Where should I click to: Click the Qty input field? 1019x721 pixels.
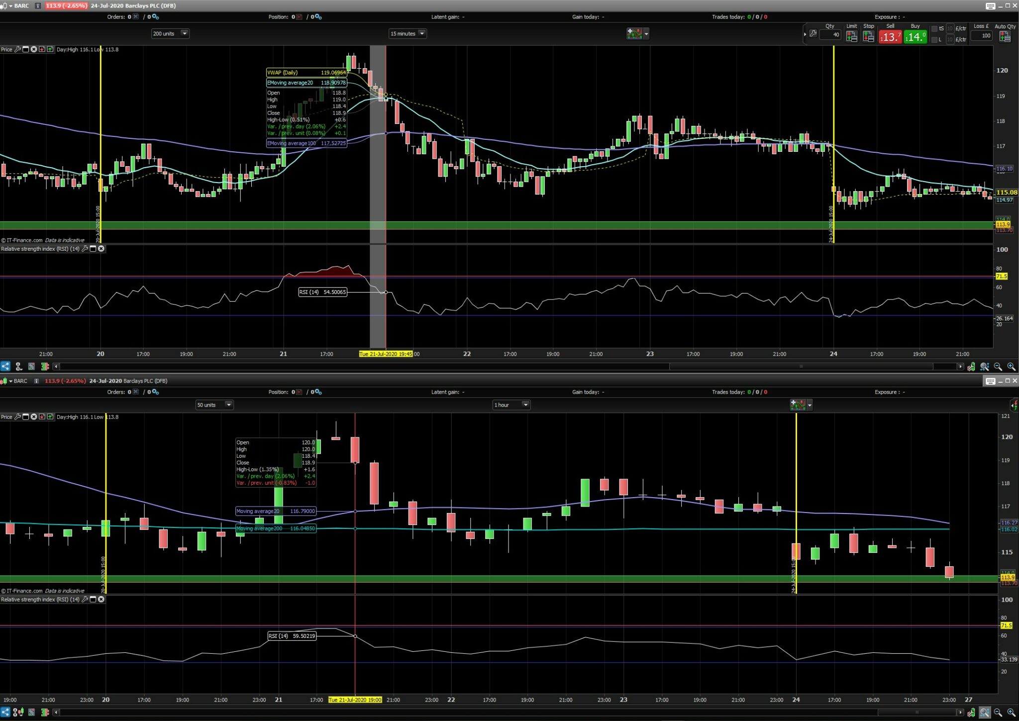[x=830, y=35]
